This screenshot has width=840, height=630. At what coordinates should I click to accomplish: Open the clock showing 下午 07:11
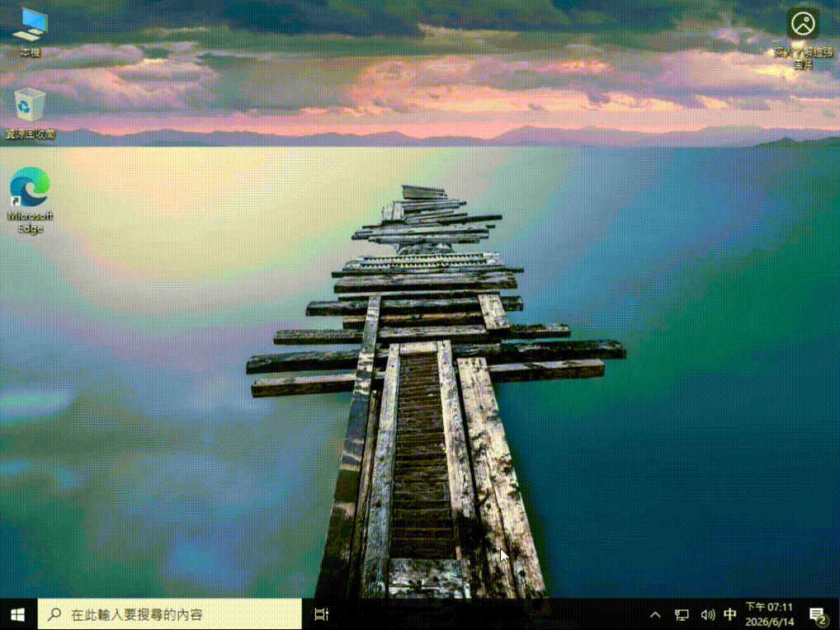(769, 607)
